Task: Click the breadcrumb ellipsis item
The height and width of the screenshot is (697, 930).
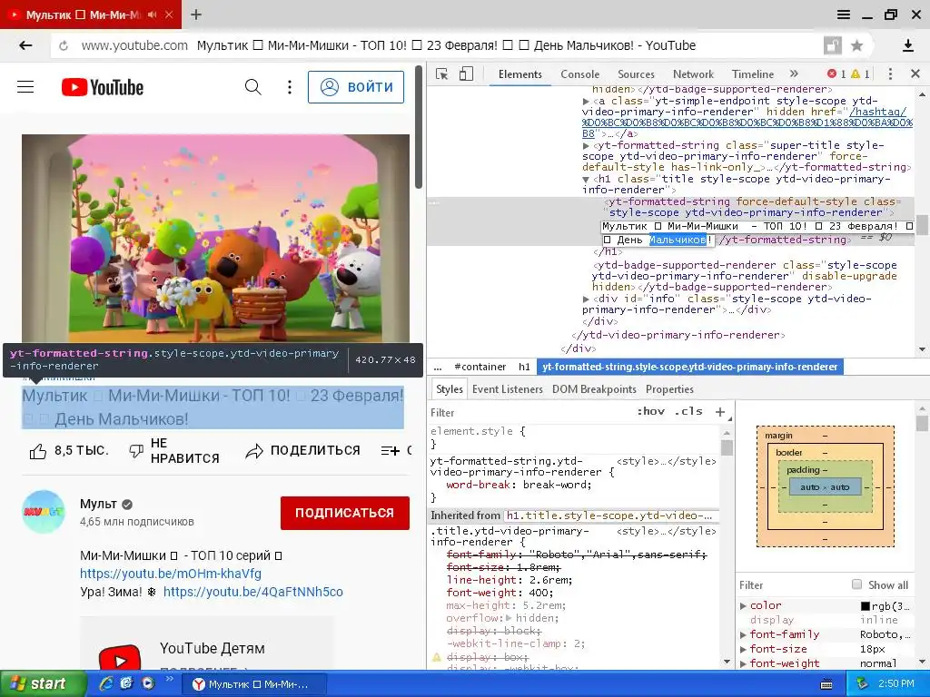Action: point(438,367)
